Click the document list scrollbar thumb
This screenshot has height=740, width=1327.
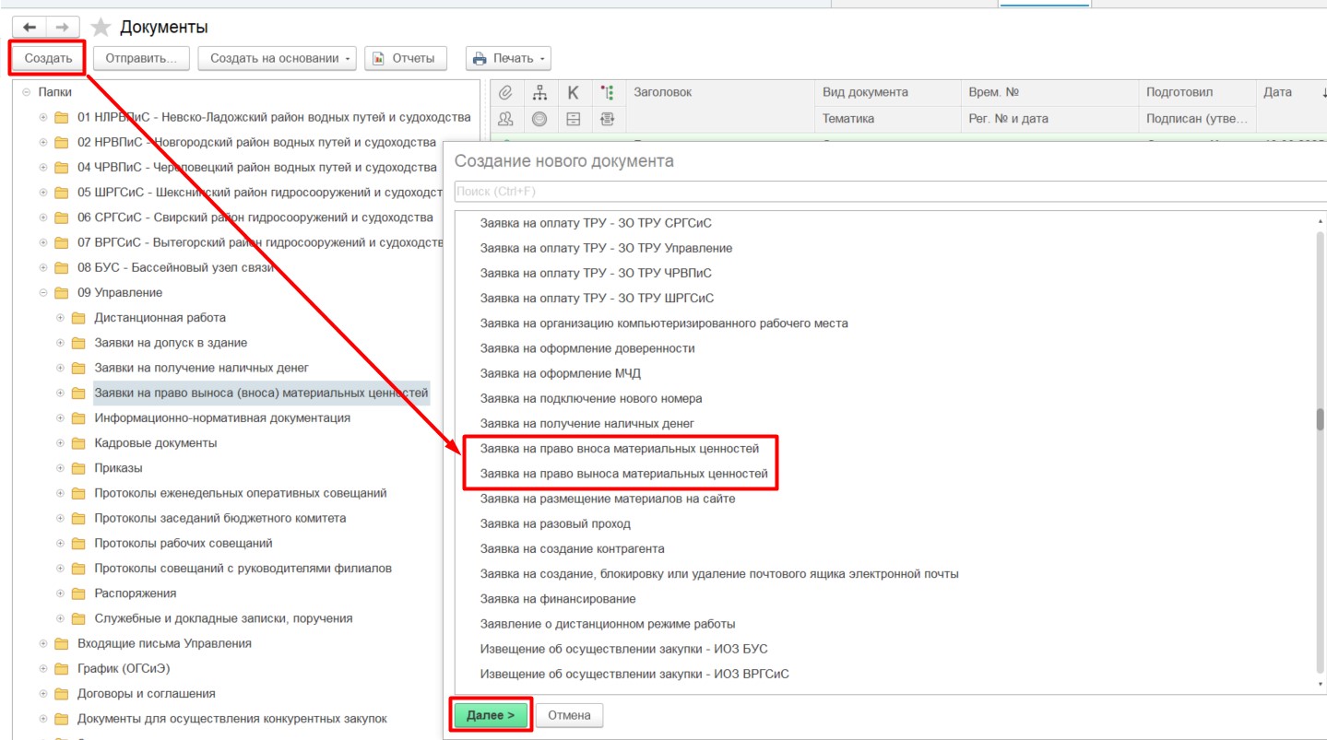(1320, 419)
